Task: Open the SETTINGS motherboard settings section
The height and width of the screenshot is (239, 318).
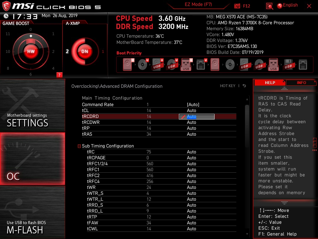Action: [x=32, y=105]
